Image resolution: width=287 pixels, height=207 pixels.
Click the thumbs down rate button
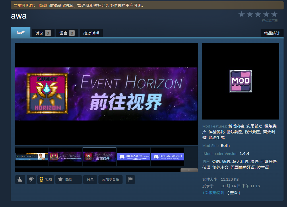point(31,180)
